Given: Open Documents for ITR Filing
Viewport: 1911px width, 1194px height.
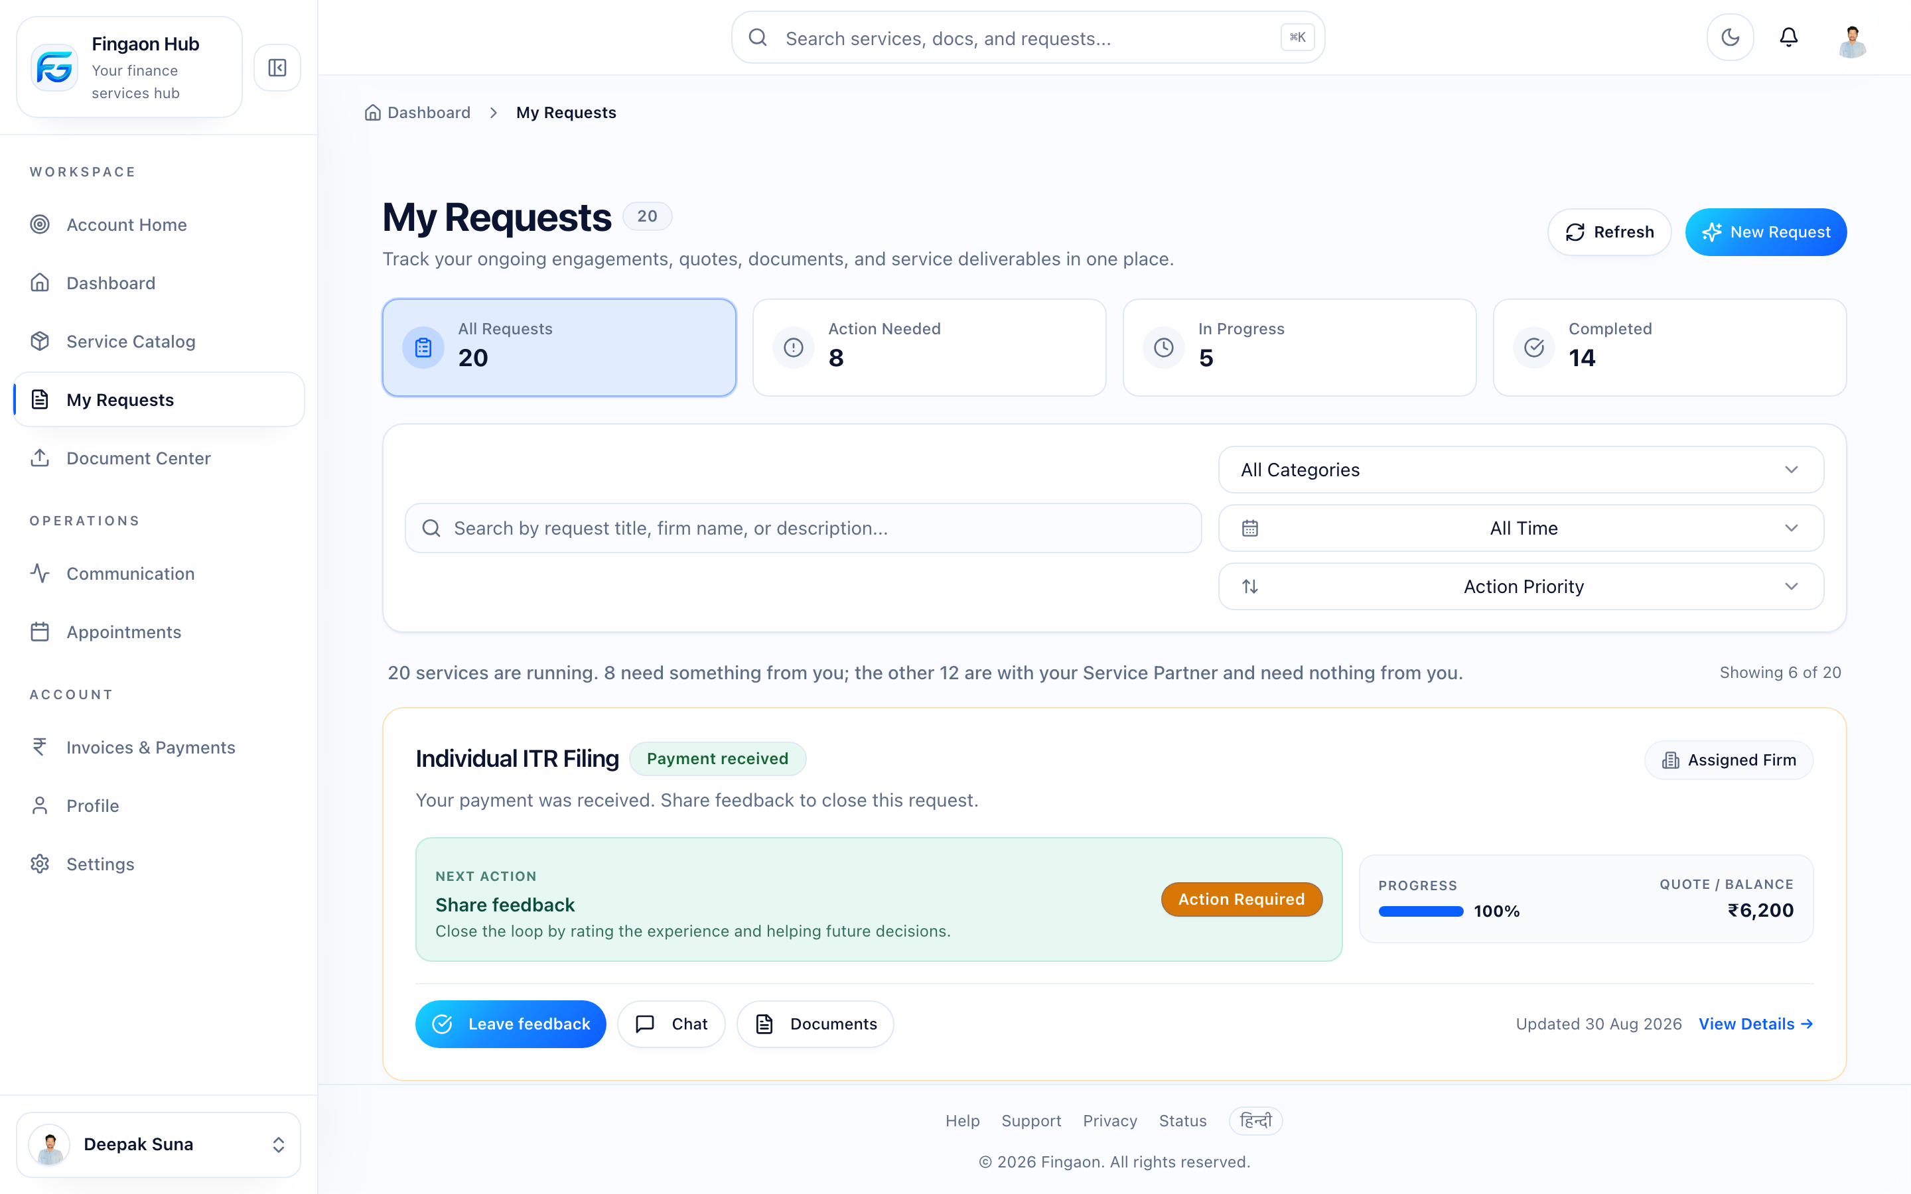Looking at the screenshot, I should (815, 1024).
